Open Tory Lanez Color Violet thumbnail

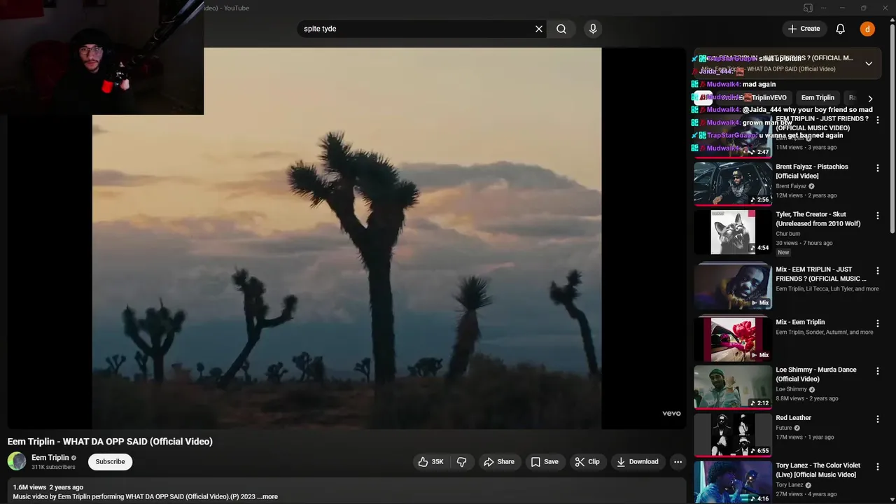click(x=733, y=482)
